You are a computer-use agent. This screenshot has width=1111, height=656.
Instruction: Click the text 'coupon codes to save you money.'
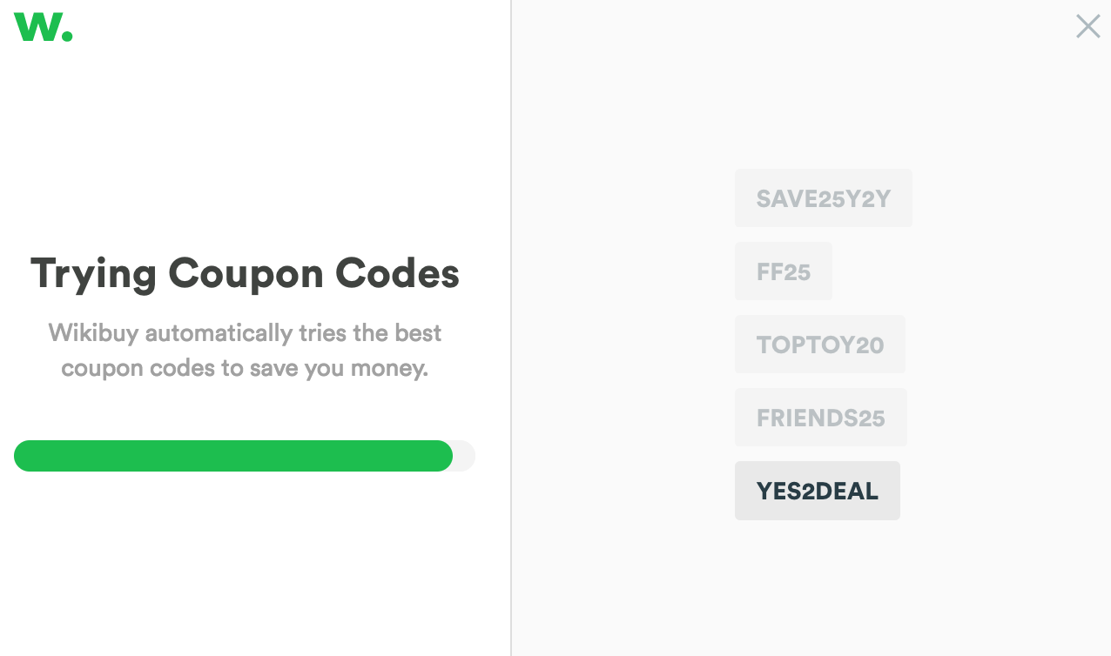[x=245, y=368]
